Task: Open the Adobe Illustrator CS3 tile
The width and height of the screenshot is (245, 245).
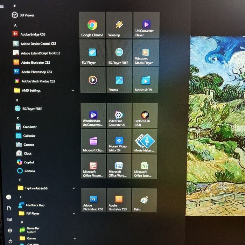Action: click(119, 200)
